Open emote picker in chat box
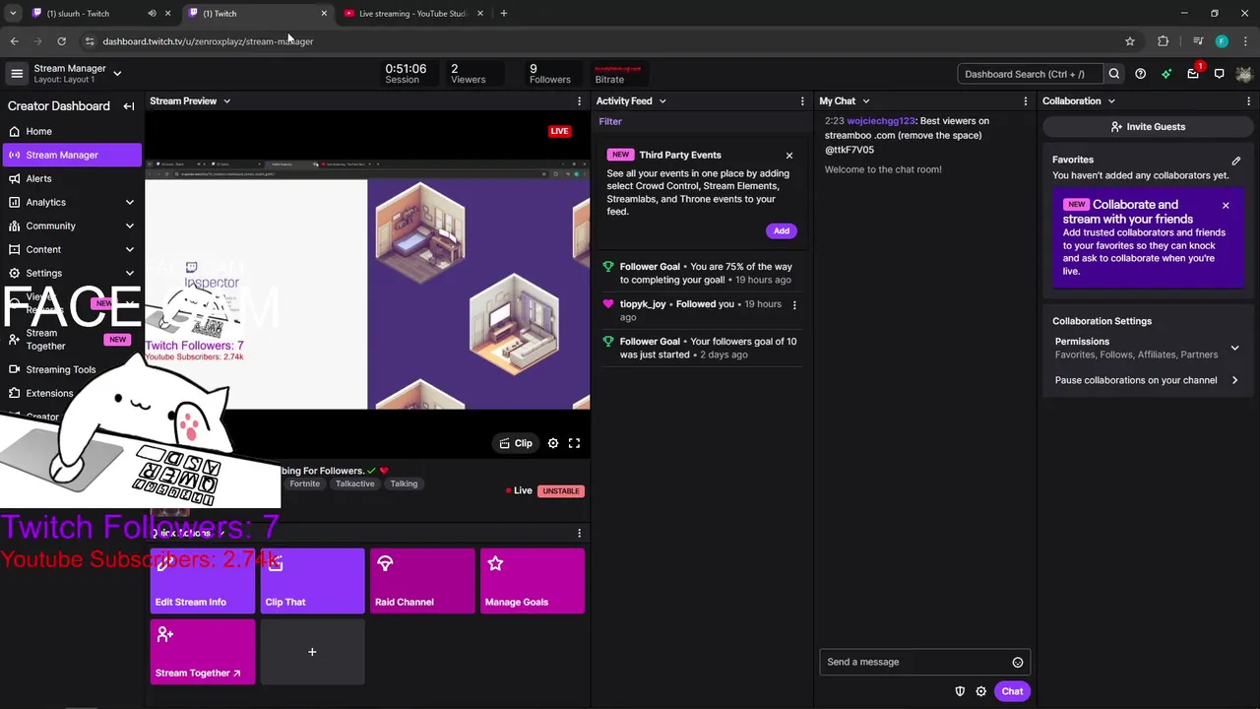Image resolution: width=1260 pixels, height=709 pixels. point(1018,663)
